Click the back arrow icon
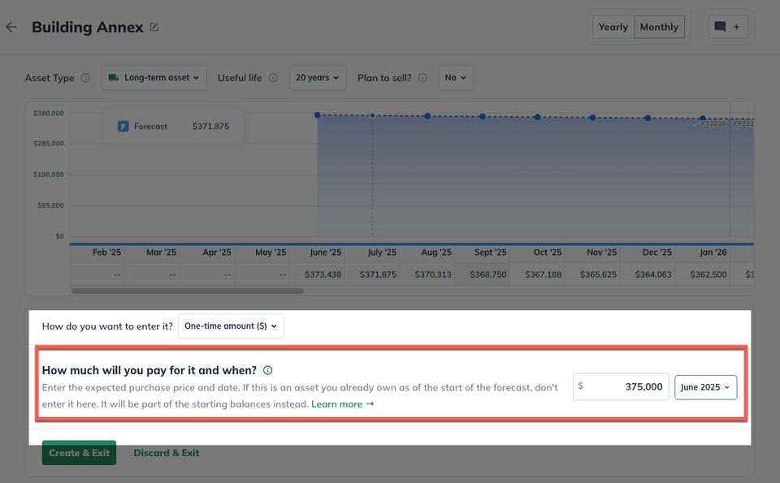The image size is (780, 483). (x=11, y=27)
